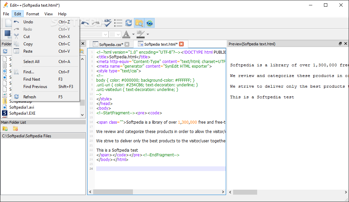Add folder icon in Main Folder List
This screenshot has height=202, width=349.
coord(5,128)
